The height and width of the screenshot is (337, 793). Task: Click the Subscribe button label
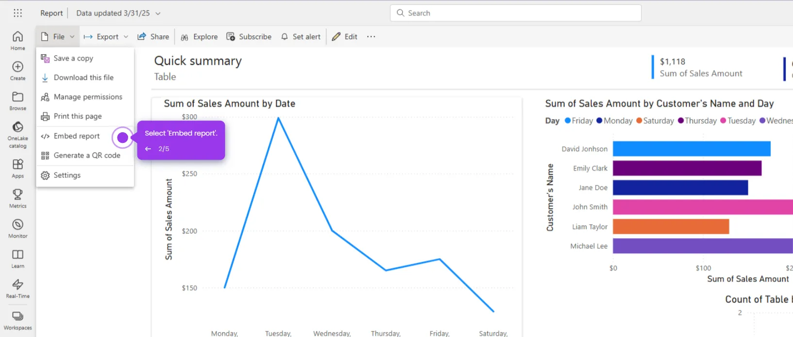(x=255, y=37)
